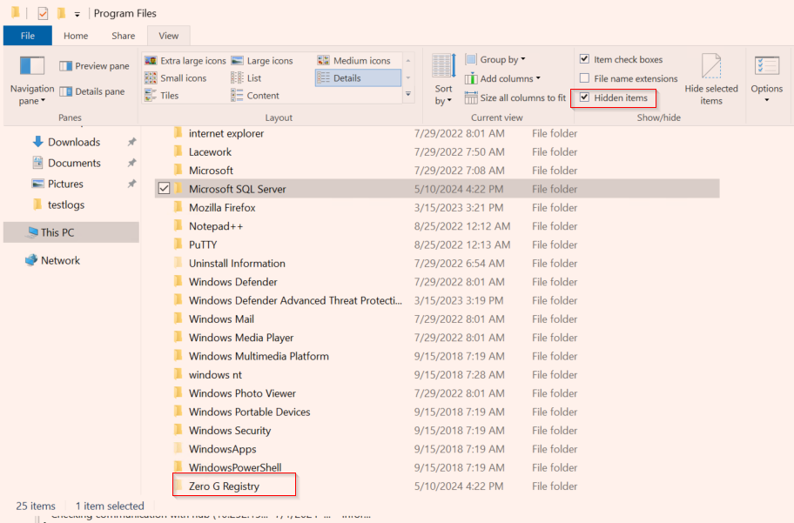Viewport: 794px width, 523px height.
Task: Click the Notepad++ folder icon
Action: tap(178, 225)
